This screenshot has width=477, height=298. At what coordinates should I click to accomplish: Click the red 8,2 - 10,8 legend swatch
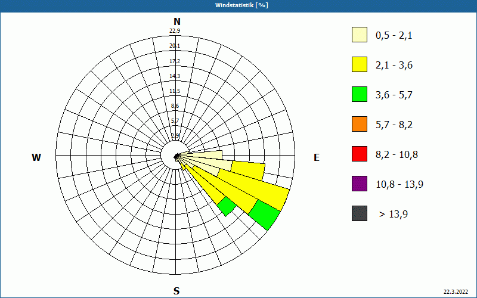[x=360, y=154]
